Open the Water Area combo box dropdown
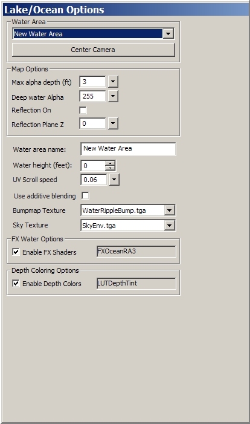The height and width of the screenshot is (424, 250). click(168, 33)
